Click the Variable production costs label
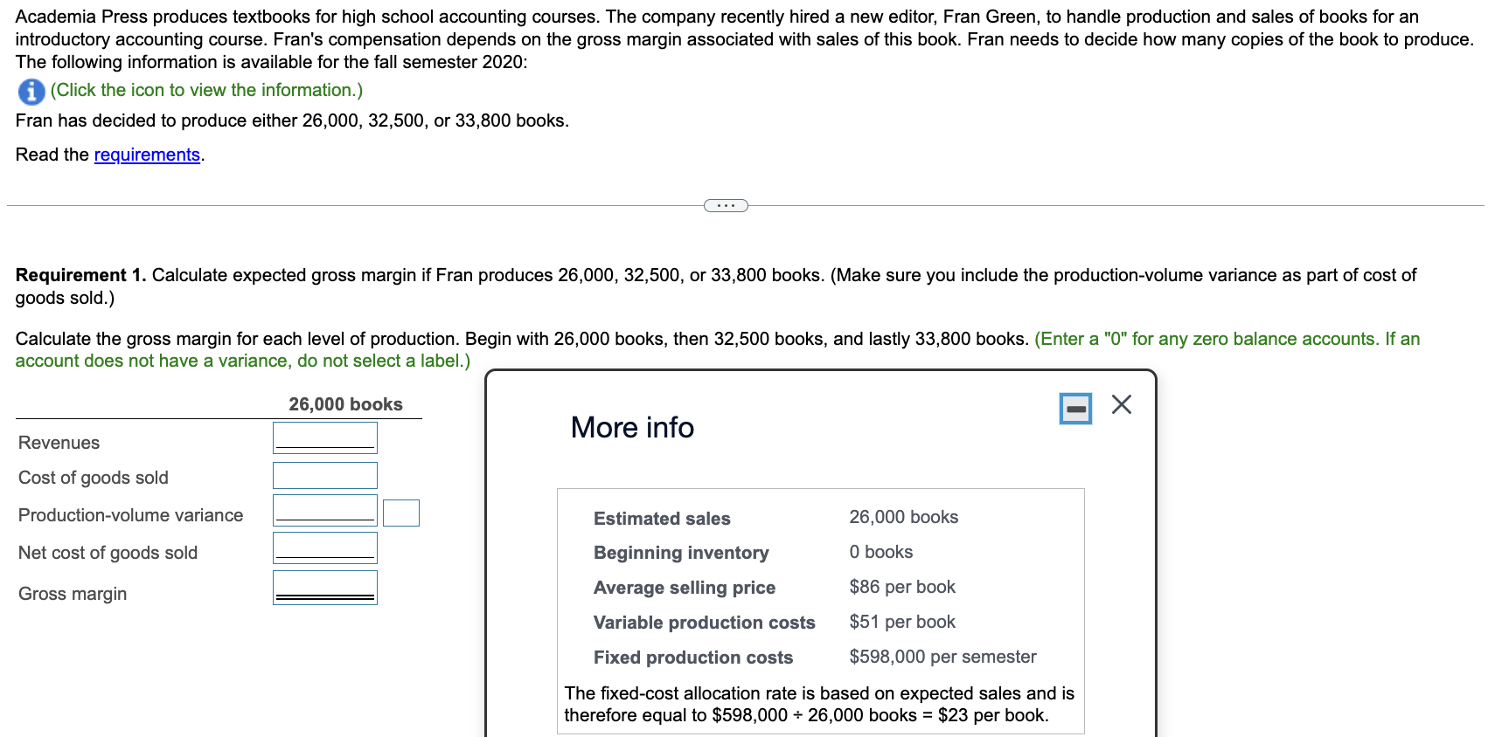Image resolution: width=1495 pixels, height=737 pixels. (x=704, y=622)
